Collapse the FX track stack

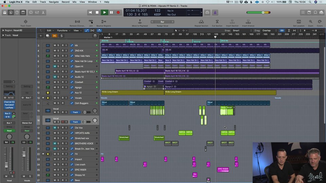pyautogui.click(x=43, y=154)
